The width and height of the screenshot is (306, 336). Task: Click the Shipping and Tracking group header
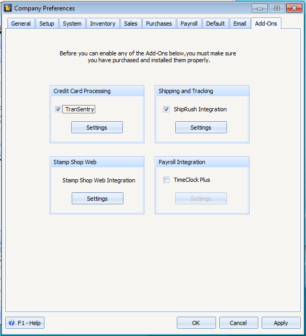pyautogui.click(x=202, y=91)
